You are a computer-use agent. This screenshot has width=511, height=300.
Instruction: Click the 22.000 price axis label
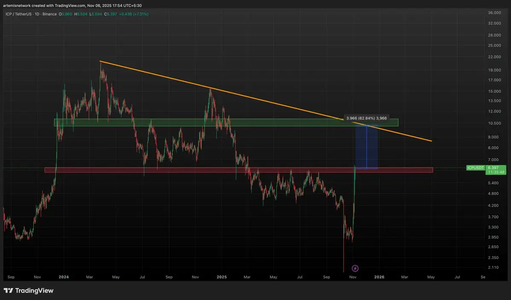coord(494,57)
